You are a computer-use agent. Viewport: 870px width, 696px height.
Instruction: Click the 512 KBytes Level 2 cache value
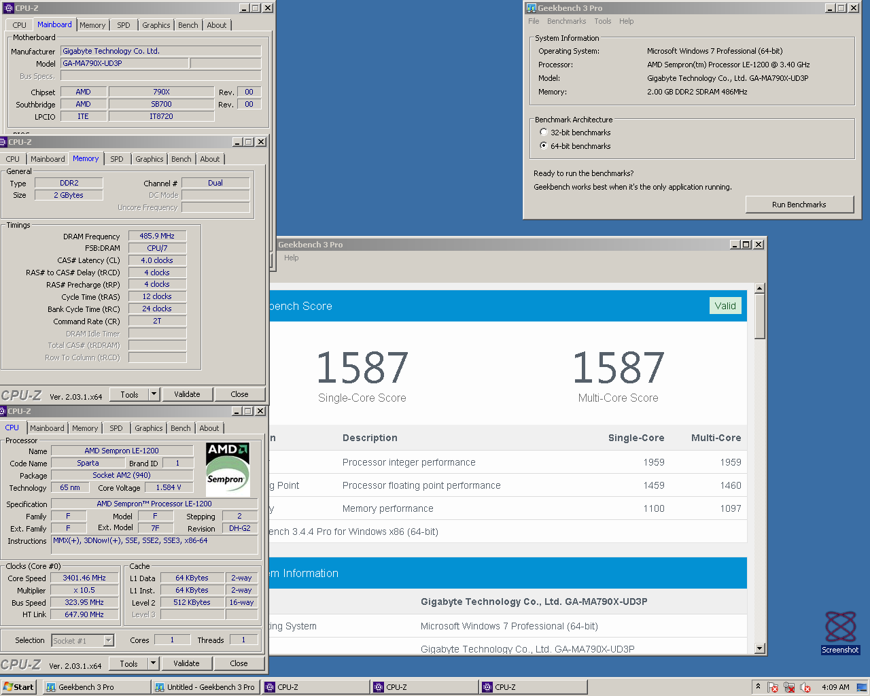click(x=192, y=602)
